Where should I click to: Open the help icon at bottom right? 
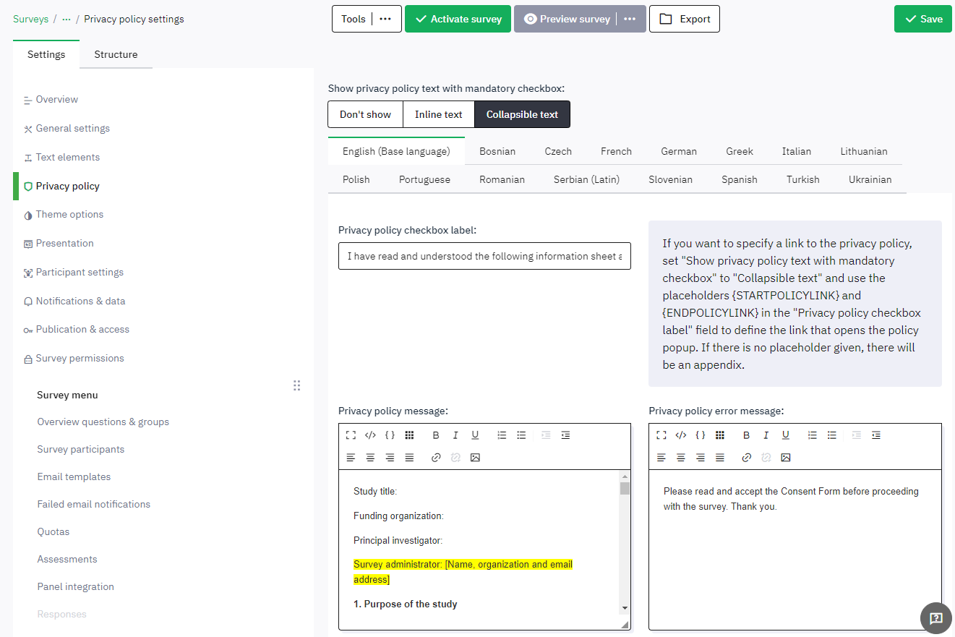935,617
